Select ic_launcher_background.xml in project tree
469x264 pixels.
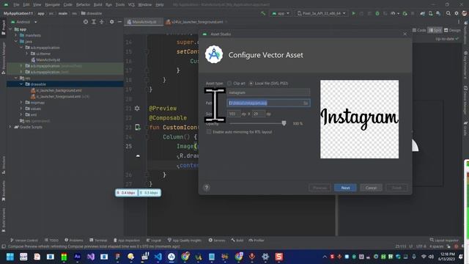pyautogui.click(x=59, y=90)
